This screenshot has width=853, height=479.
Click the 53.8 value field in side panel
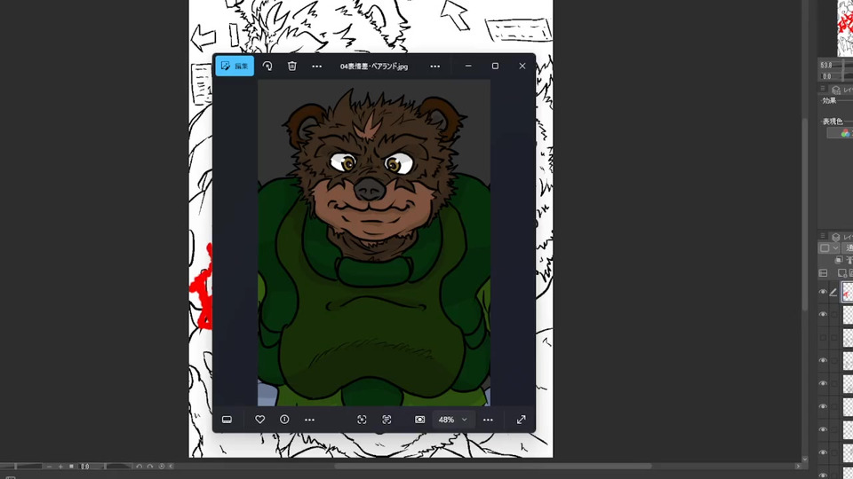point(825,65)
